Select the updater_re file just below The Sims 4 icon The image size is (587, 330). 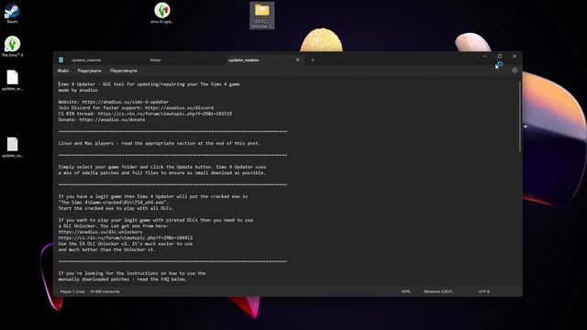(x=12, y=81)
